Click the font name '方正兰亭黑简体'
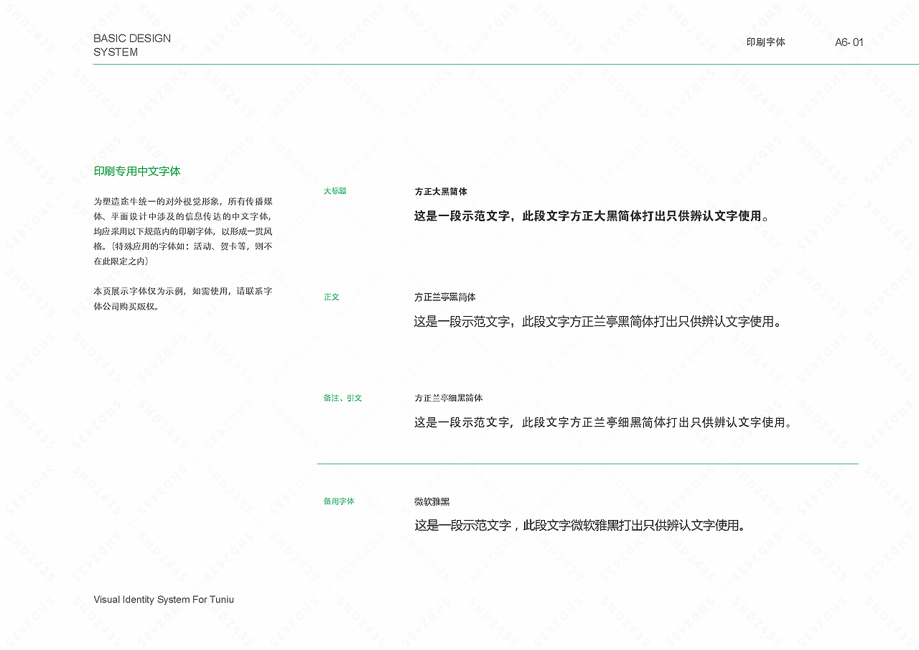This screenshot has width=919, height=650. [x=445, y=297]
